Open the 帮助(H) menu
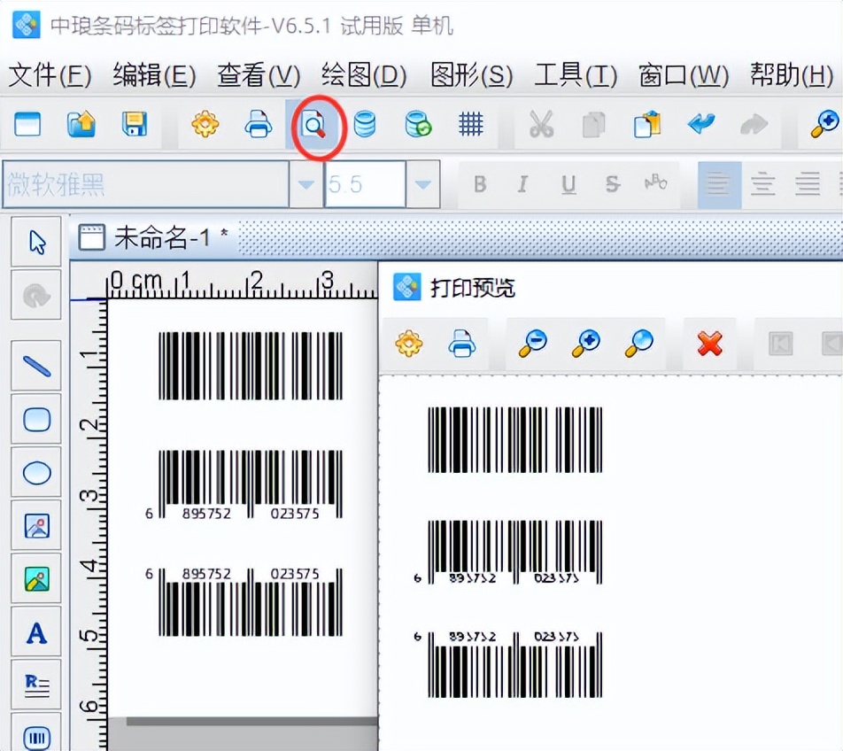 [792, 74]
